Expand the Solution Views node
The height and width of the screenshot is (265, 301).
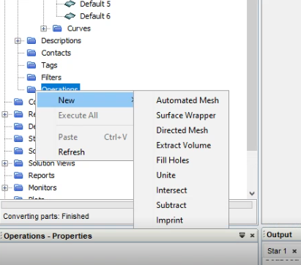coord(5,163)
